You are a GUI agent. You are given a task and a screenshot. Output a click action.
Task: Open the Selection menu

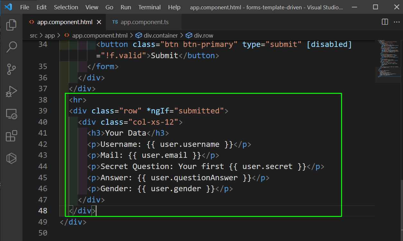click(66, 7)
